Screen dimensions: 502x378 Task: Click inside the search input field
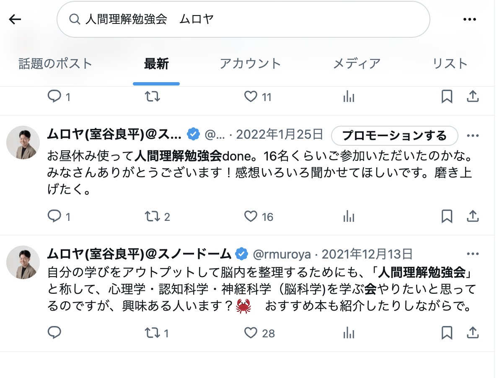[210, 19]
